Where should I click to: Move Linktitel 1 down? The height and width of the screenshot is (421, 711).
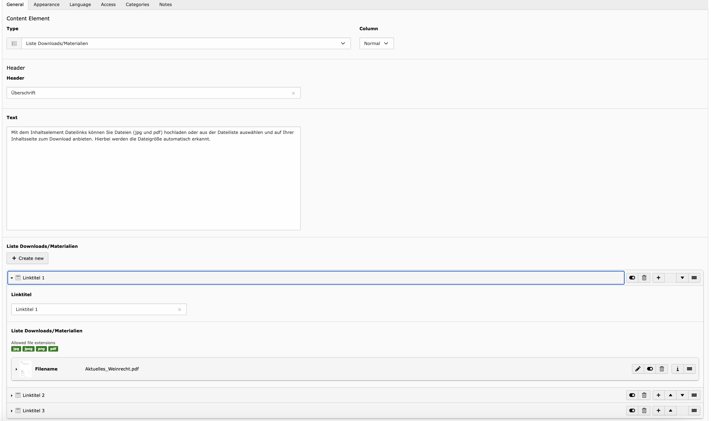tap(682, 278)
